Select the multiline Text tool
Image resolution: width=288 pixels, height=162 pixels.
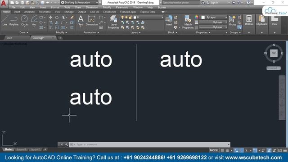[x=81, y=20]
